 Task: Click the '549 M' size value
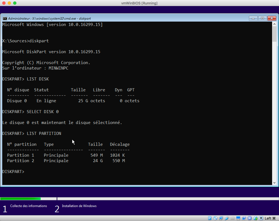pos(97,155)
